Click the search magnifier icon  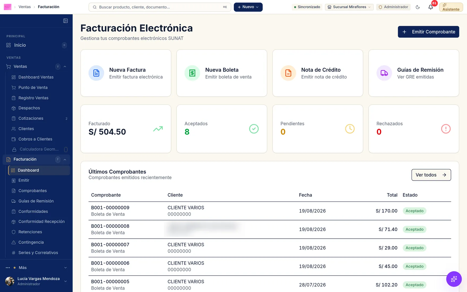point(94,7)
